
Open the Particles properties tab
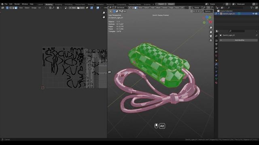pos(217,68)
